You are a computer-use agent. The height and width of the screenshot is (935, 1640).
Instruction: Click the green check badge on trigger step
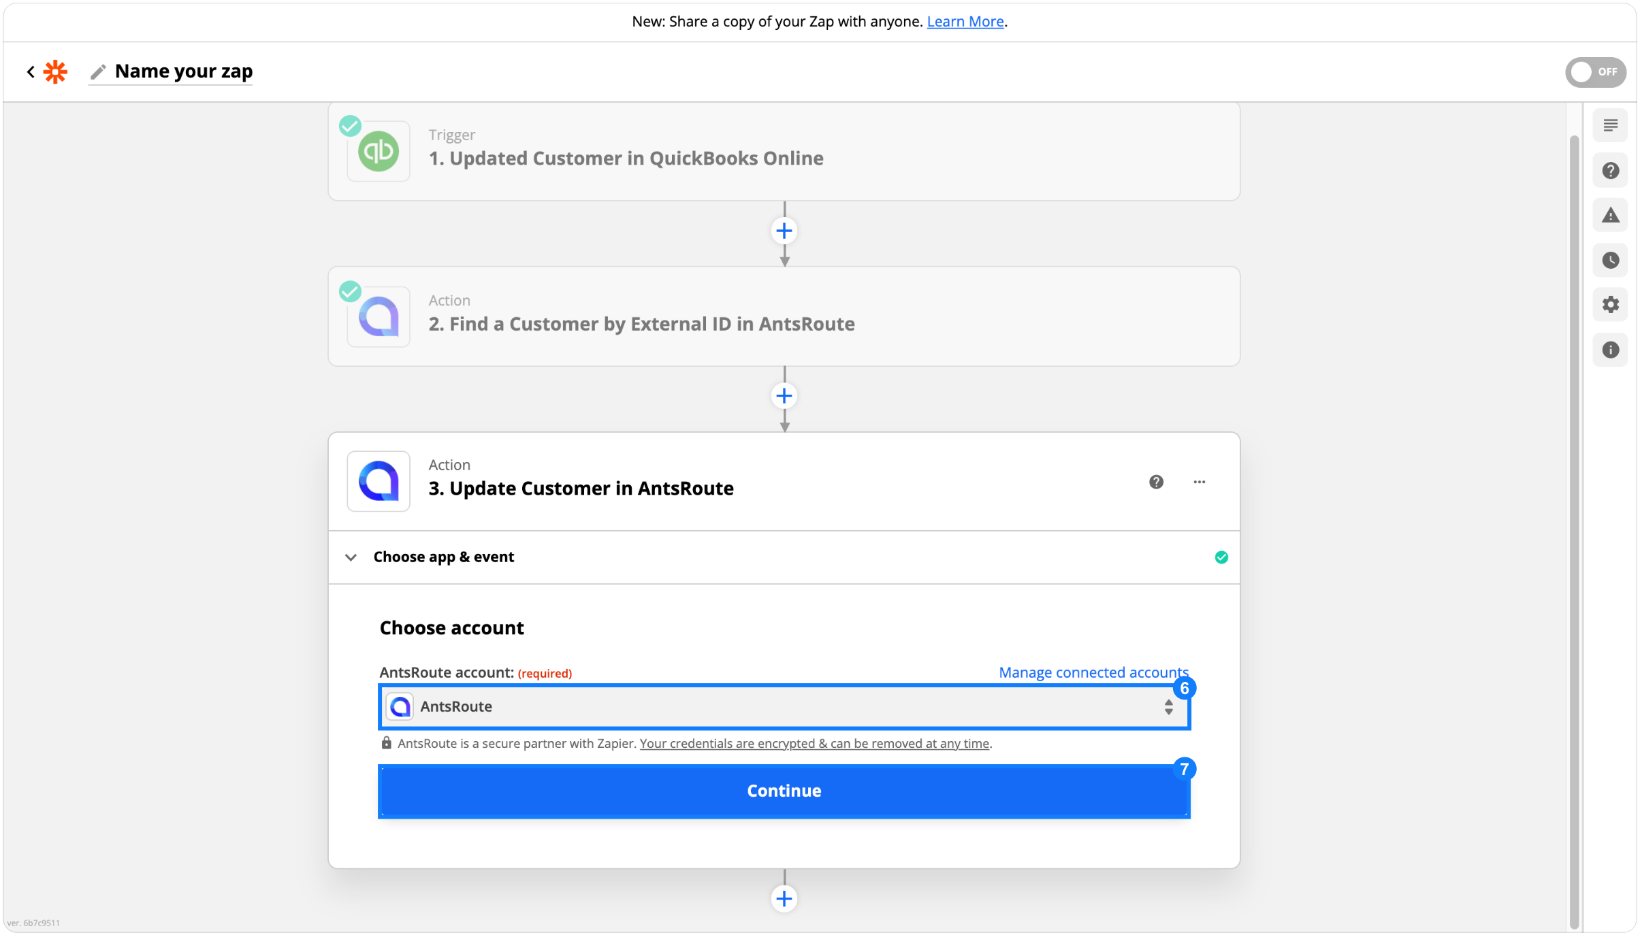tap(350, 126)
